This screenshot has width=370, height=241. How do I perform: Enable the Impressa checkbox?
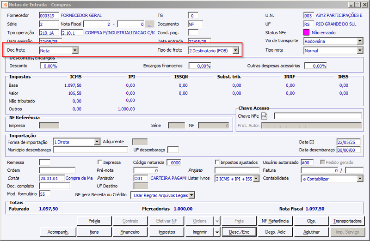(x=100, y=162)
